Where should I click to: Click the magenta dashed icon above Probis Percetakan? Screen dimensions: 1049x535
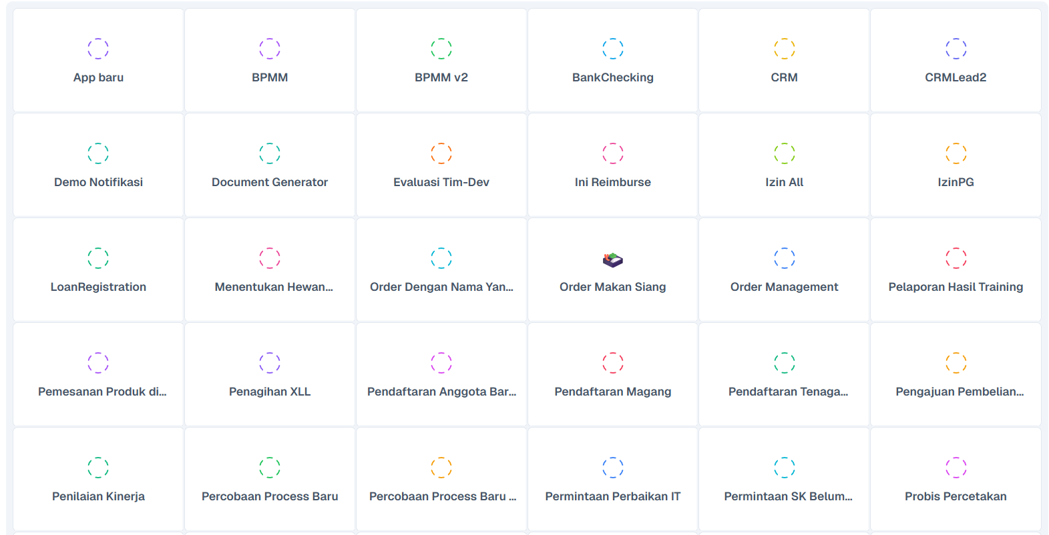pyautogui.click(x=956, y=468)
